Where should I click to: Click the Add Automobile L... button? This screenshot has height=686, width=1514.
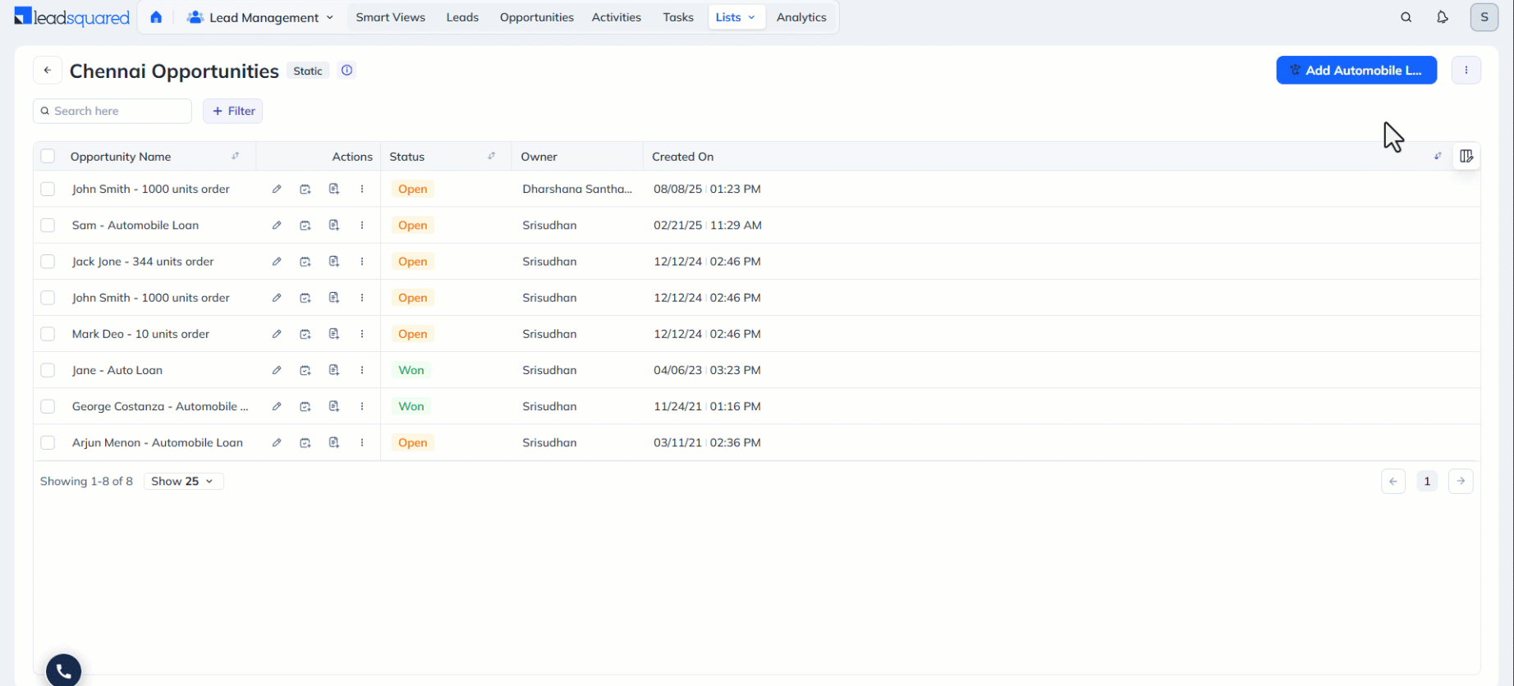pyautogui.click(x=1356, y=71)
